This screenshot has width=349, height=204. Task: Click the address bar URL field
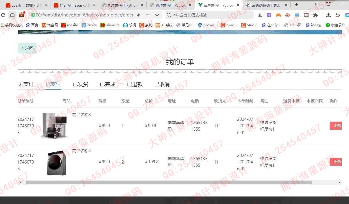[x=84, y=15]
